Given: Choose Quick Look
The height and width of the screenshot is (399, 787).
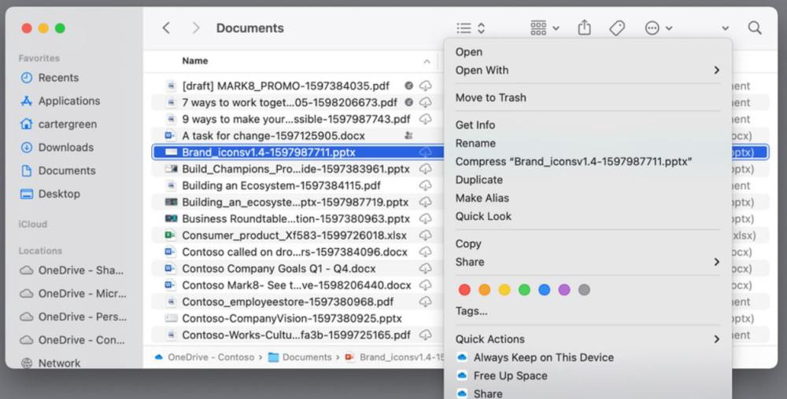Looking at the screenshot, I should point(483,216).
